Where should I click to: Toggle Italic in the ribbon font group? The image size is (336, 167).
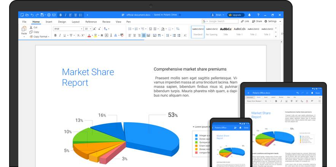[60, 35]
